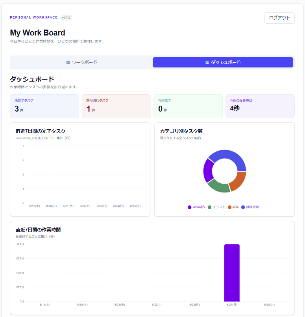Open the 未完了タスク summary card
The width and height of the screenshot is (305, 317).
44,106
